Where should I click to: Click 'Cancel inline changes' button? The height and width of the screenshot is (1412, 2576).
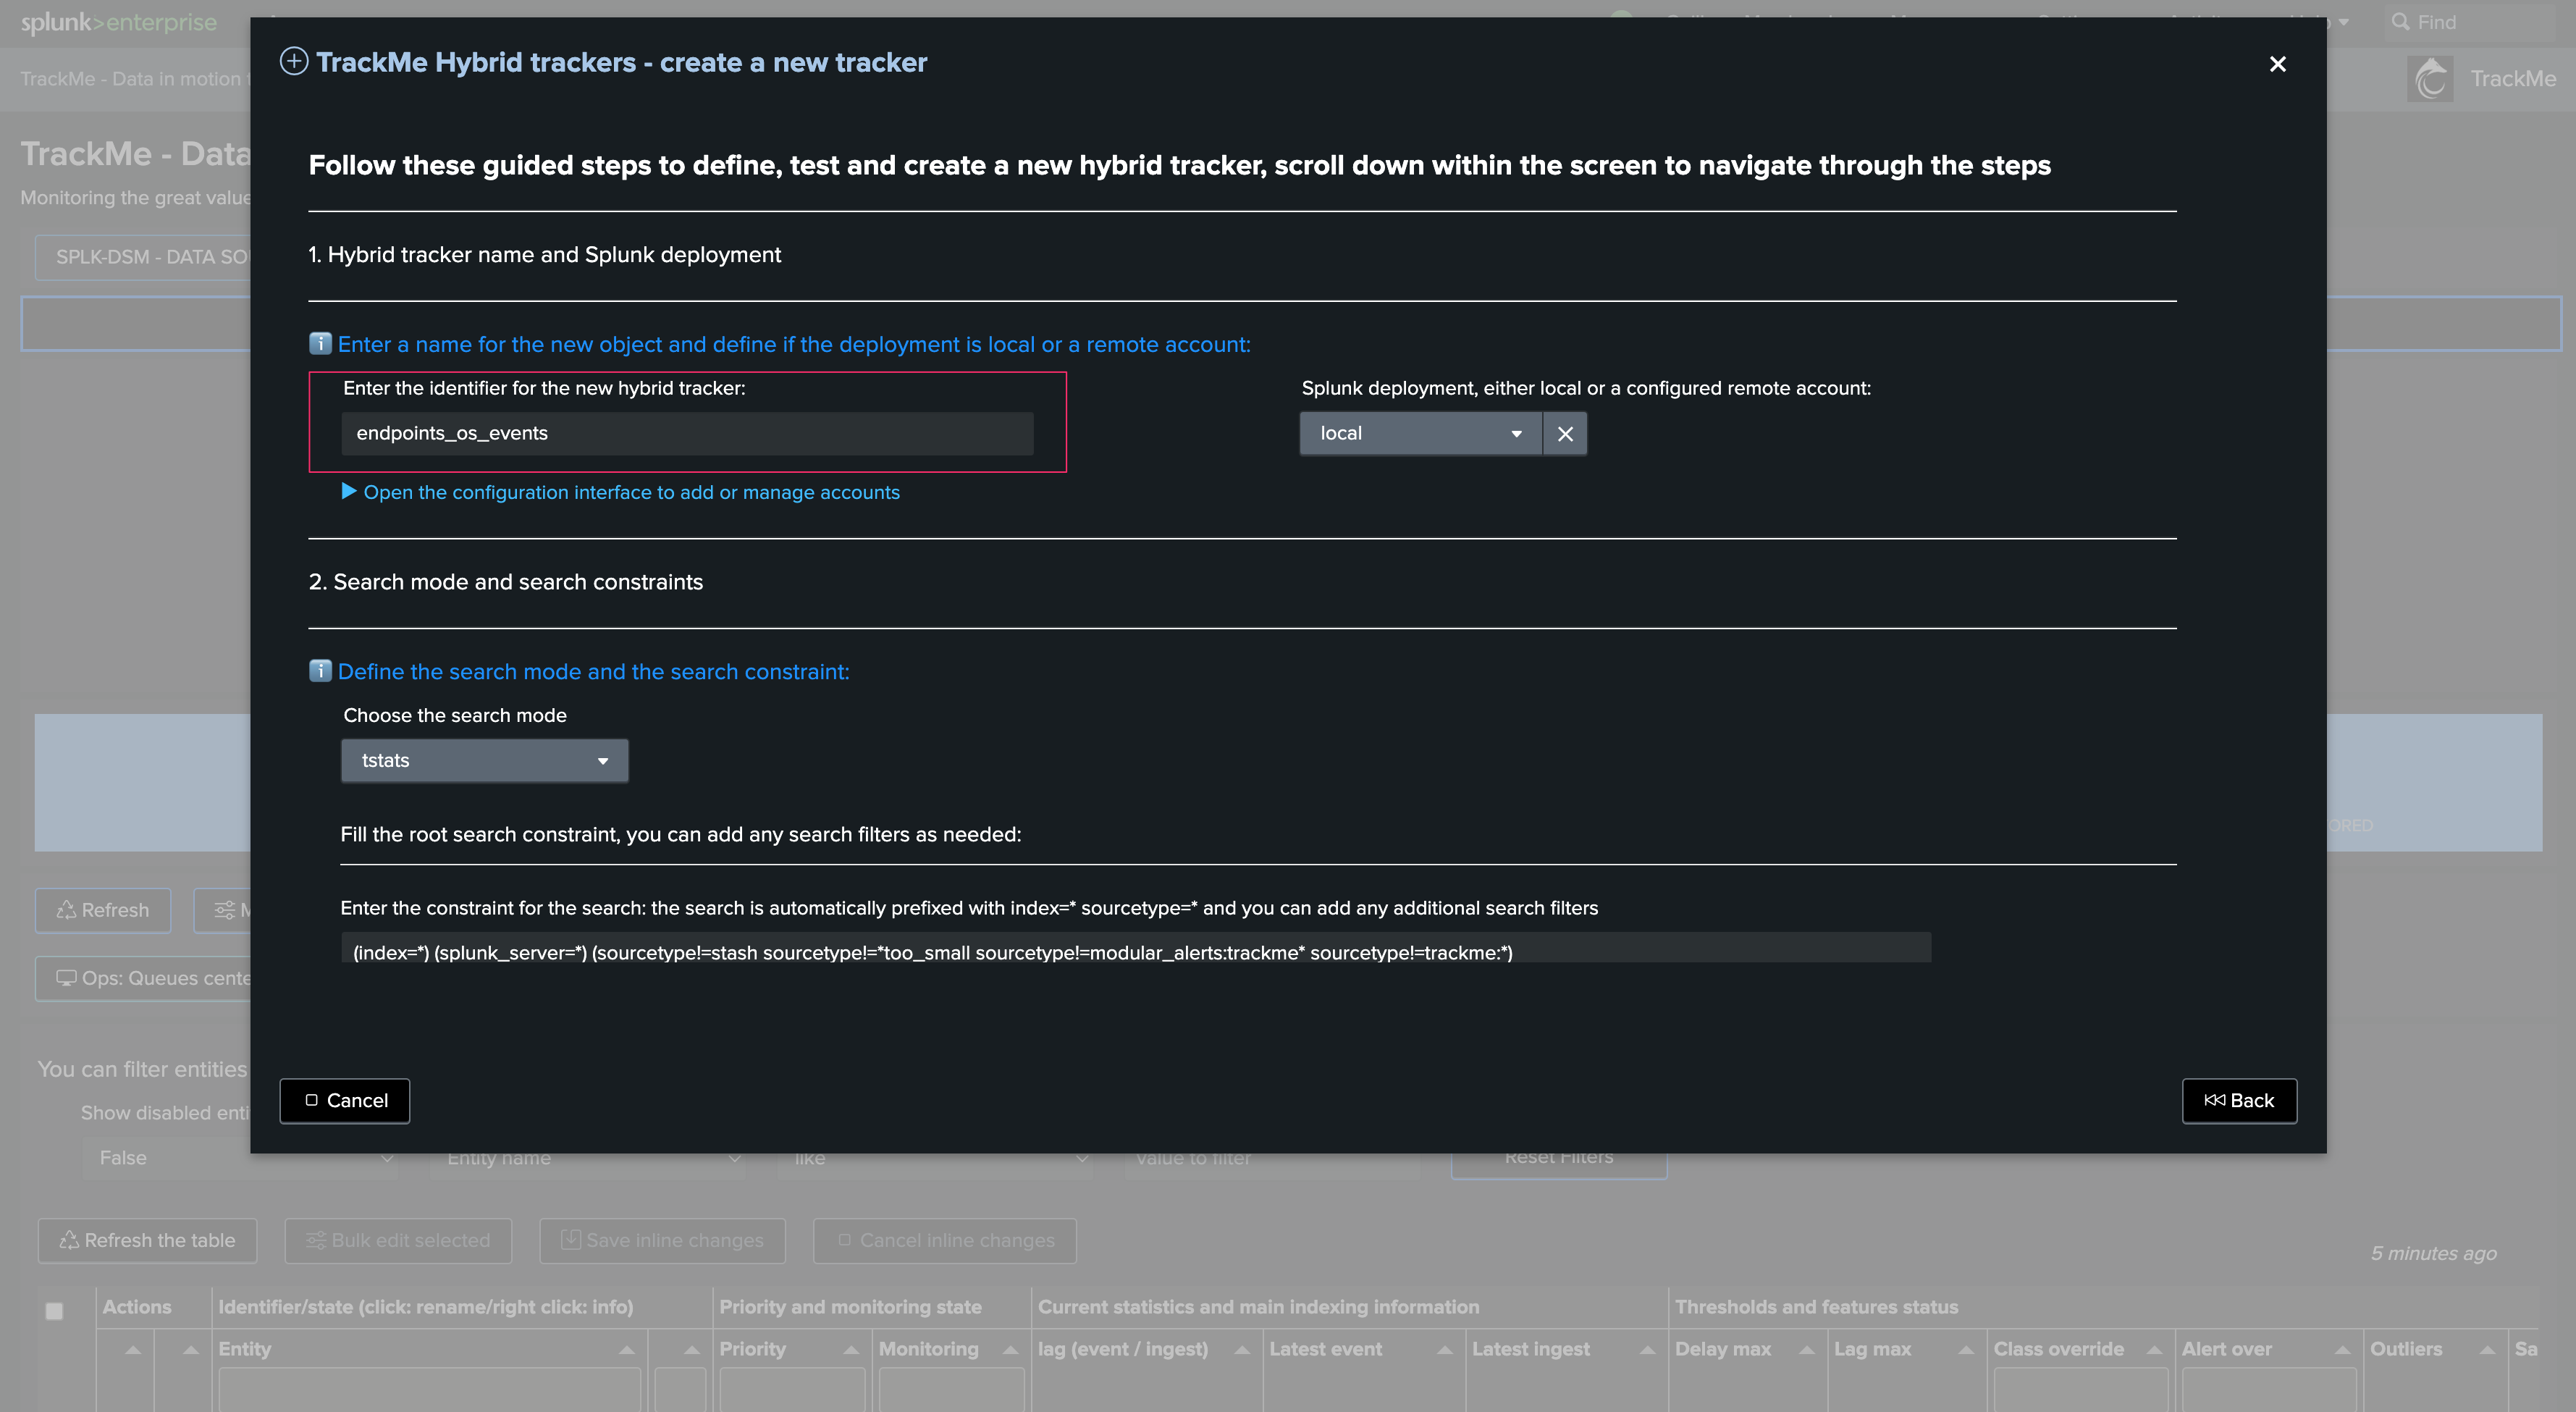[x=945, y=1241]
